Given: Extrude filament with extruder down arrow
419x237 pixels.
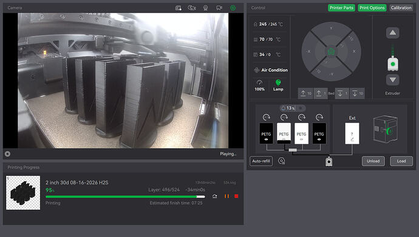Looking at the screenshot, I should [392, 80].
